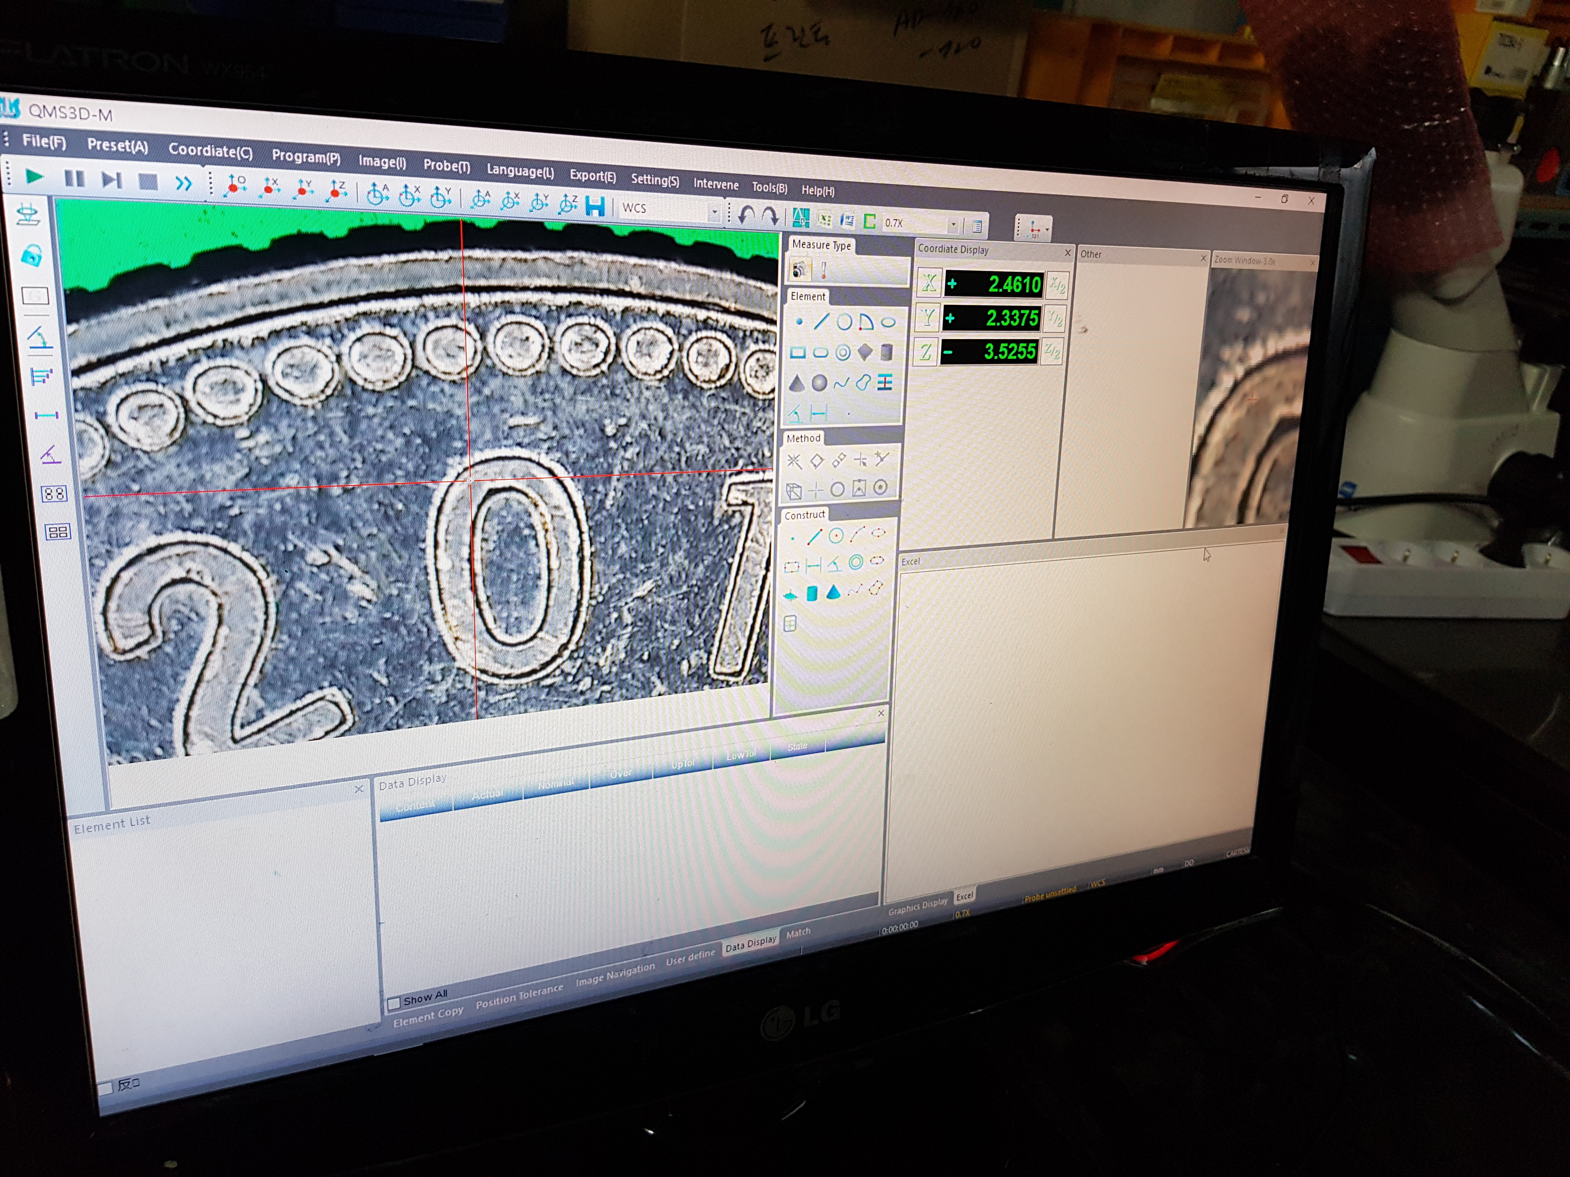The height and width of the screenshot is (1177, 1570).
Task: Stop the program execution
Action: pos(148,182)
